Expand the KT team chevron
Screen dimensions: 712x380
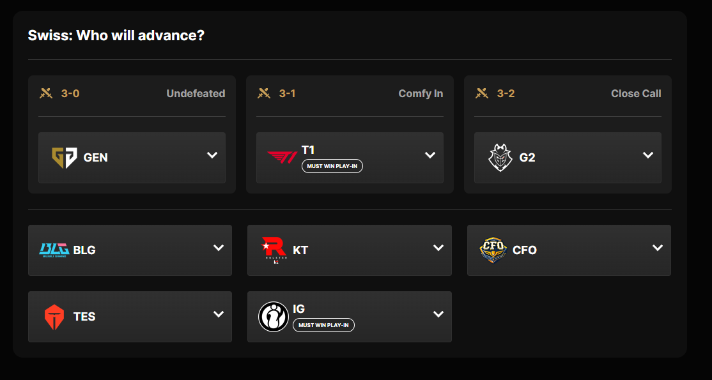pos(438,248)
